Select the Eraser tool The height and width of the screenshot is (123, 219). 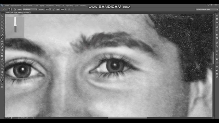click(x=2, y=47)
